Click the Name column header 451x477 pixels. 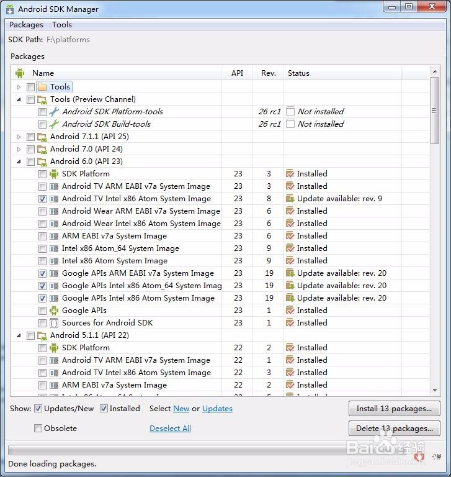coord(116,73)
